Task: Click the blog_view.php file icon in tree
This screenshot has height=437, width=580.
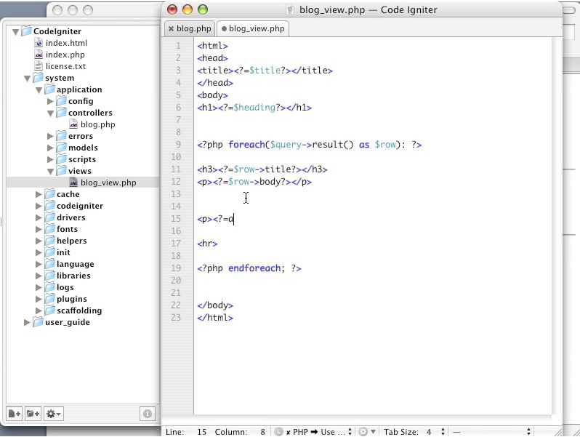Action: click(73, 183)
